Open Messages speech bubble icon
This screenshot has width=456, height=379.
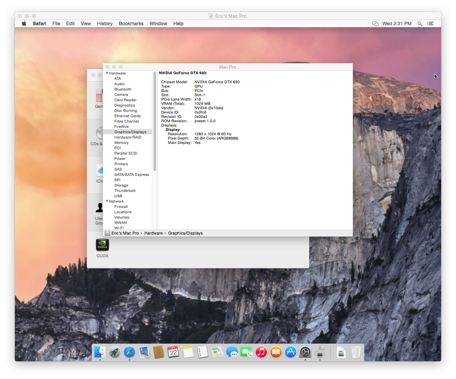(x=232, y=352)
